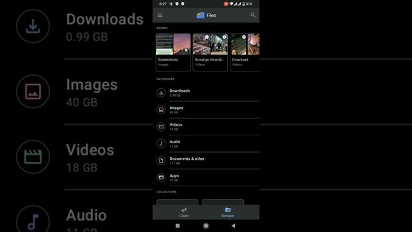The width and height of the screenshot is (412, 232).
Task: Open the Screenshots recent folder card
Action: click(x=173, y=52)
